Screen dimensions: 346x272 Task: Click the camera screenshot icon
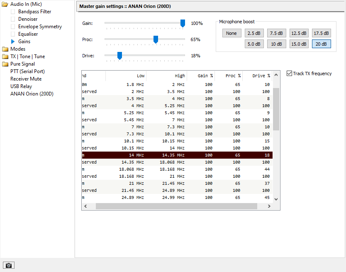[x=8, y=265]
